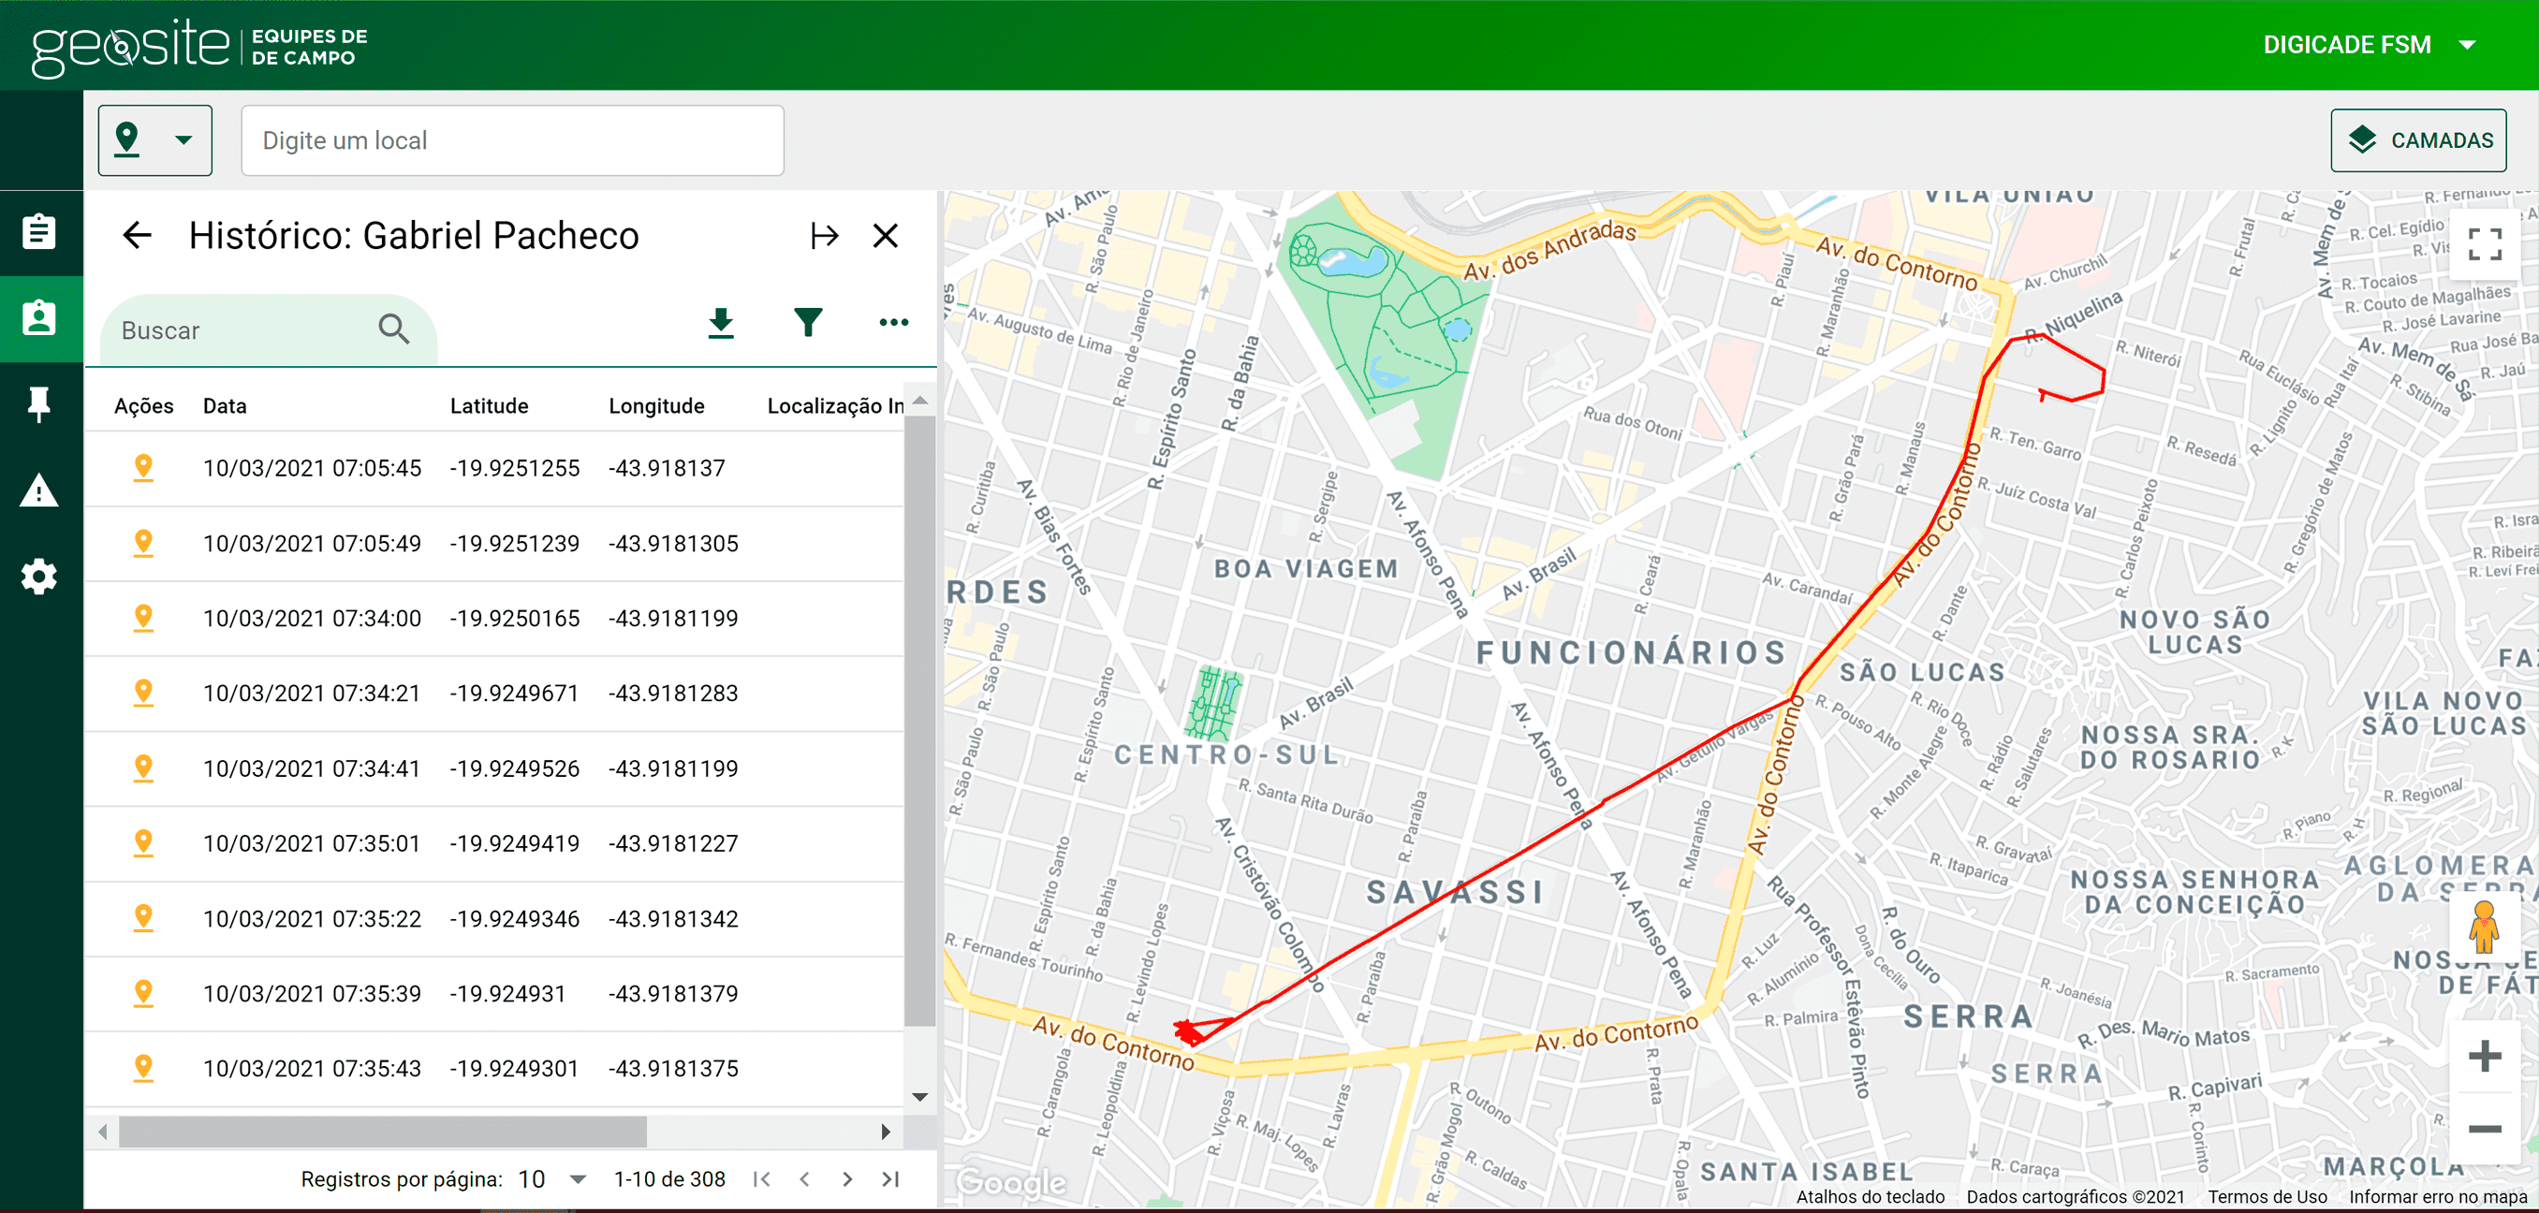Activate the Street View pegman

(x=2487, y=927)
